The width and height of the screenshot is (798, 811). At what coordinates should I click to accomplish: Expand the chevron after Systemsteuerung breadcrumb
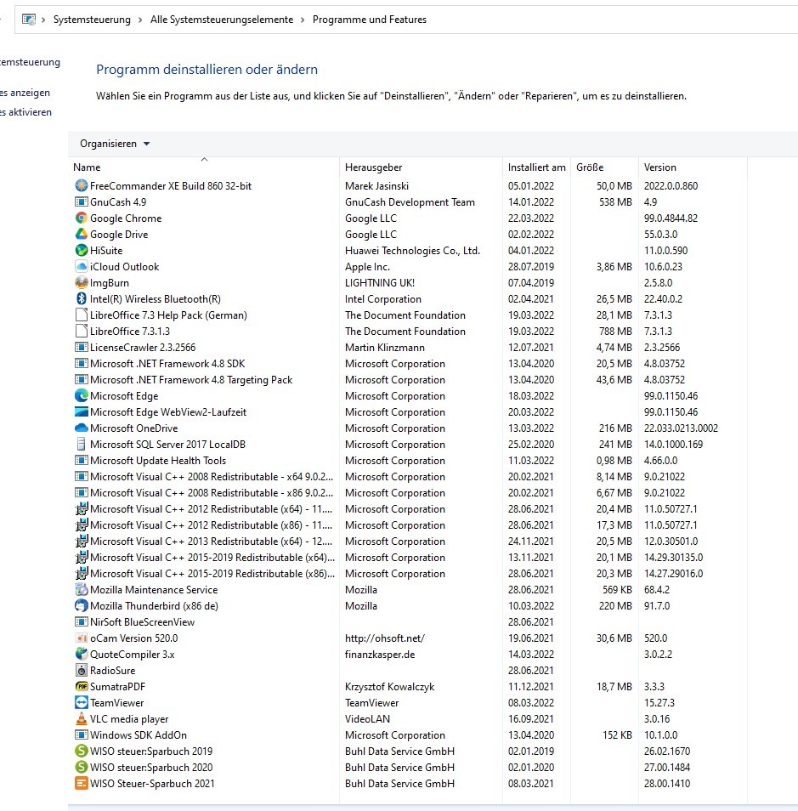[x=140, y=20]
